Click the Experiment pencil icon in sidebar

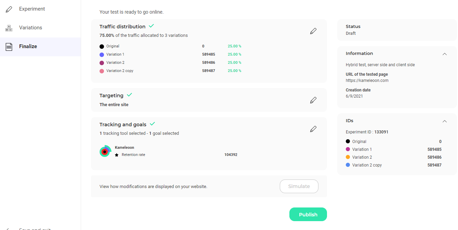(9, 9)
